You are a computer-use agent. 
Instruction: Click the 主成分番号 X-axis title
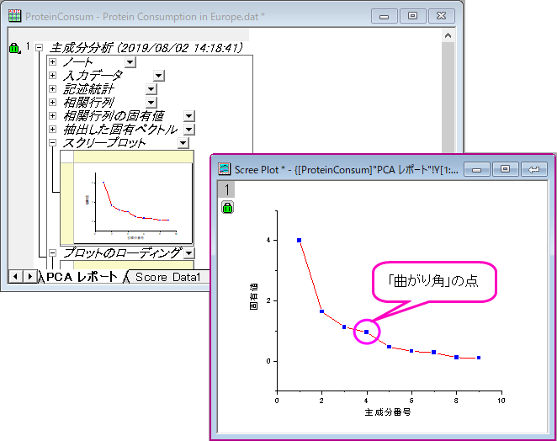[388, 412]
